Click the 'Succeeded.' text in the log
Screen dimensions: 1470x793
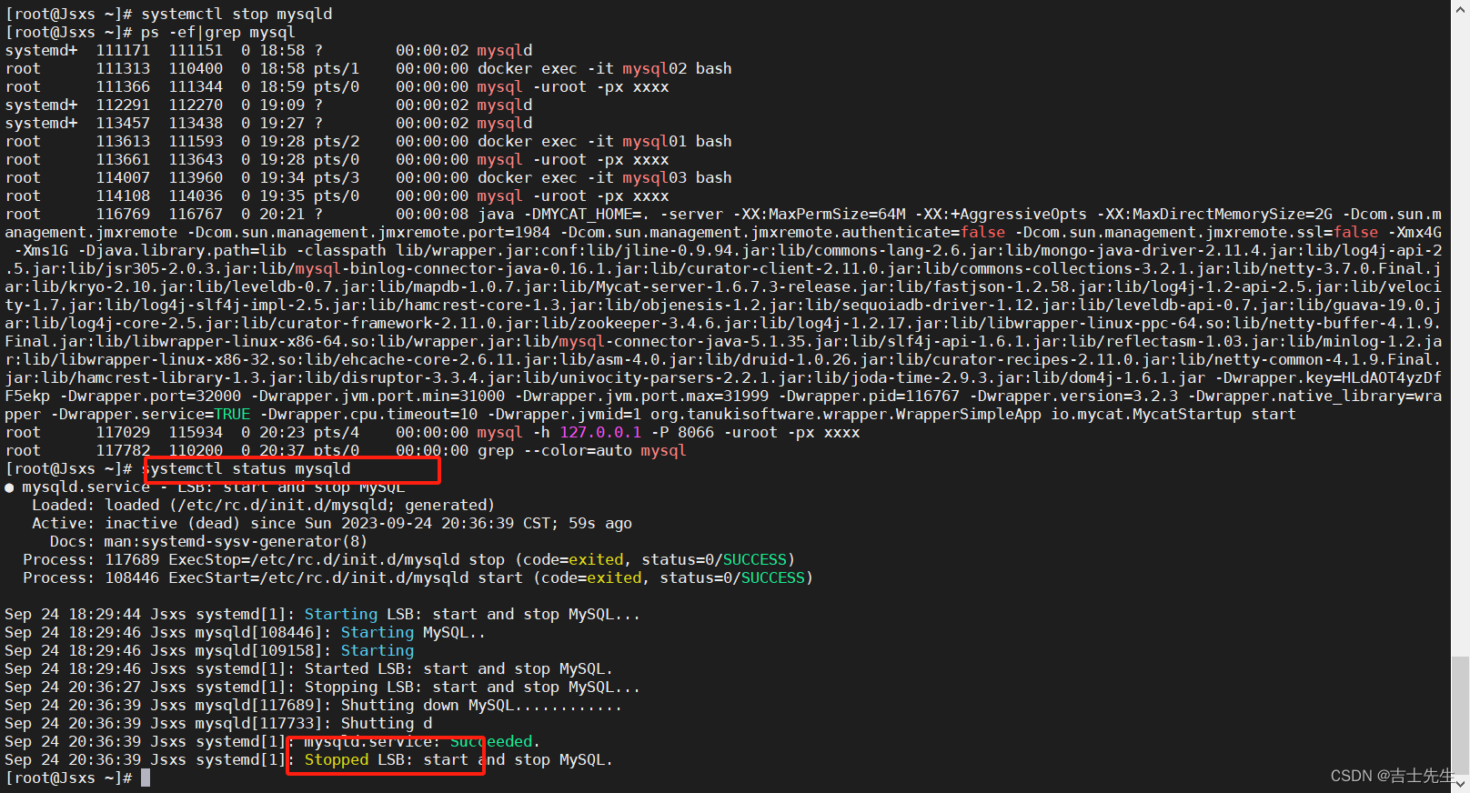coord(496,741)
